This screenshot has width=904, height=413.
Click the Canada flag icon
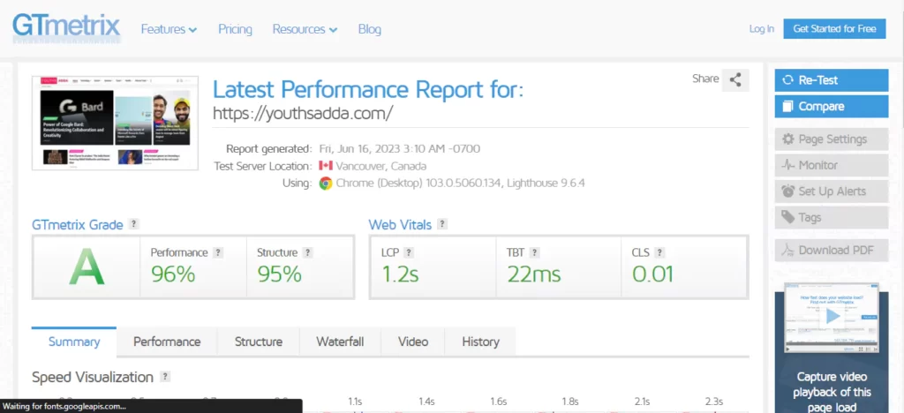click(326, 166)
